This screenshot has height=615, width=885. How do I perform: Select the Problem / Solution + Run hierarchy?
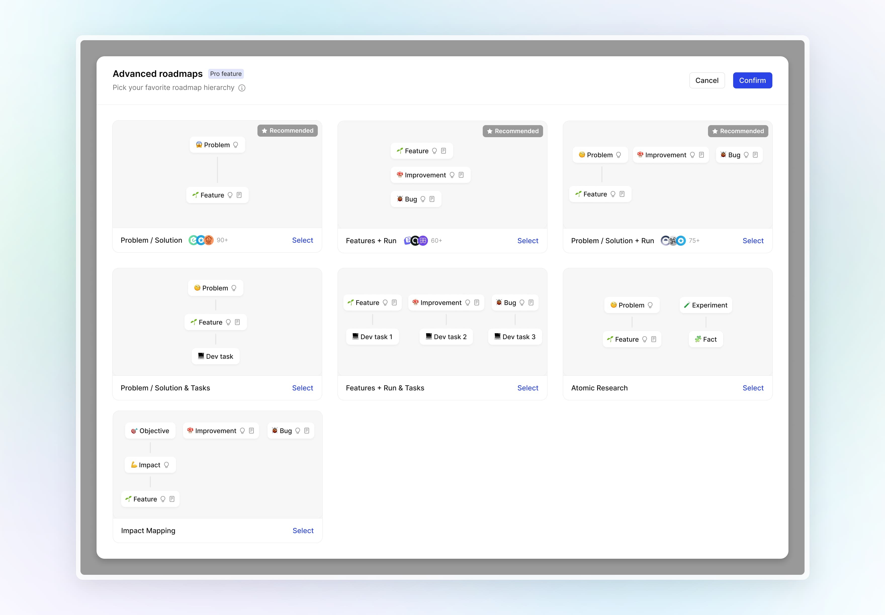[x=753, y=241]
